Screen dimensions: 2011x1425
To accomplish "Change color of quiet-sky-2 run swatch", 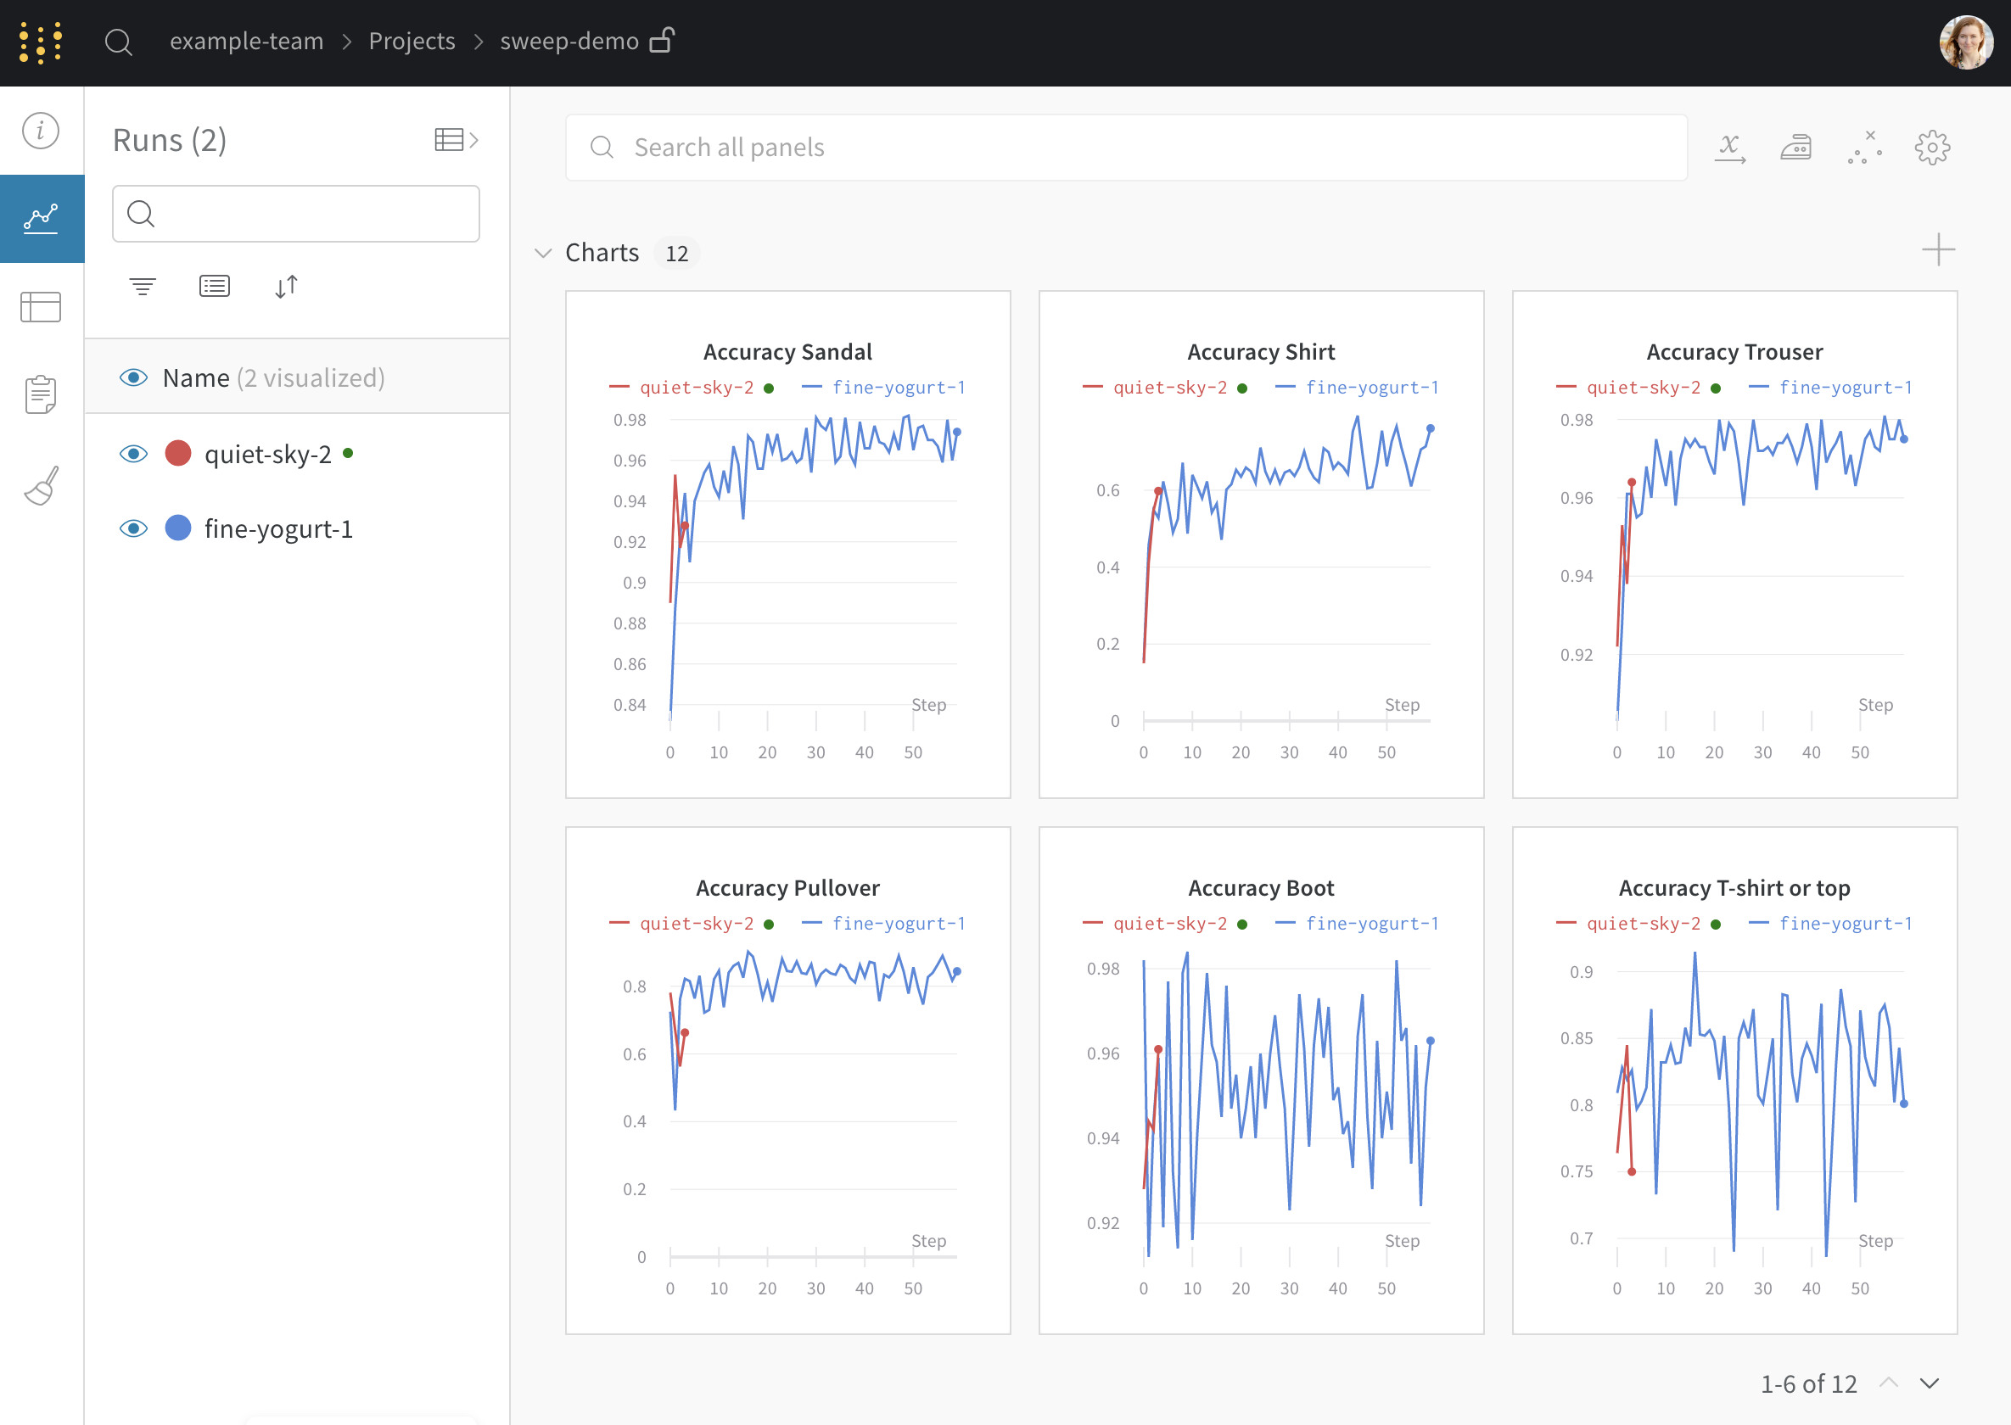I will [178, 454].
